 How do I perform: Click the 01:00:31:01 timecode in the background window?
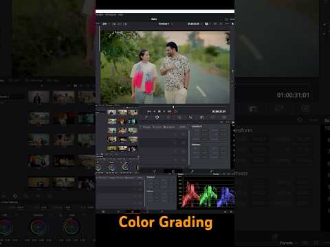pyautogui.click(x=293, y=95)
